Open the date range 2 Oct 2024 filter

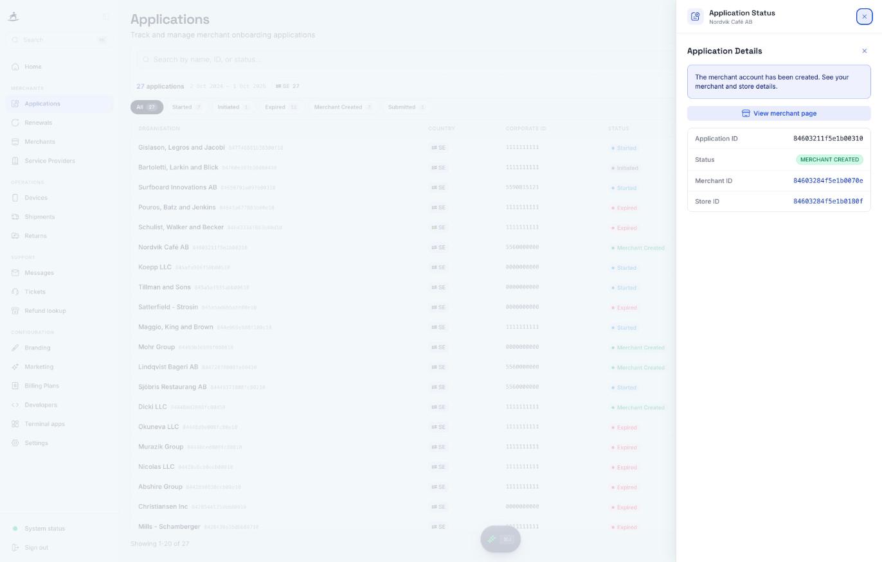coord(228,86)
